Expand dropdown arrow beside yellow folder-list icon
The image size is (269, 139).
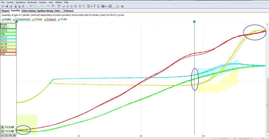92,6
